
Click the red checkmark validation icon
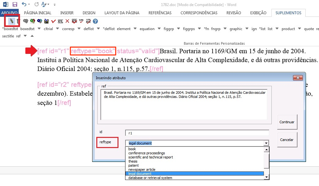click(53, 22)
